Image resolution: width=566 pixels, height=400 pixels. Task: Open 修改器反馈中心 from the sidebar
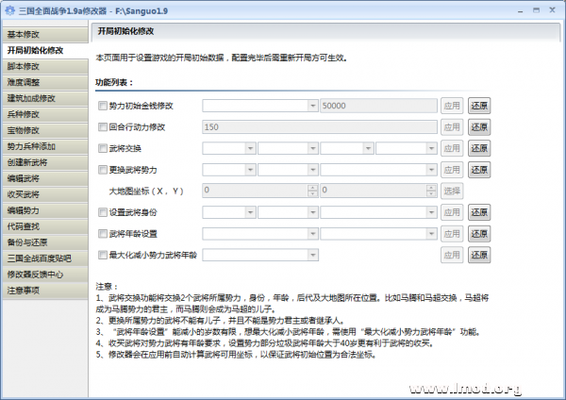(43, 274)
